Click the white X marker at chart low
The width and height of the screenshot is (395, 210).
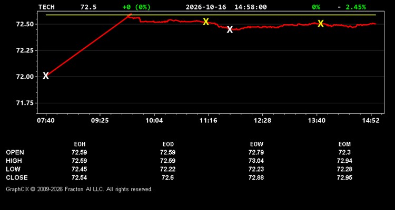tap(230, 29)
